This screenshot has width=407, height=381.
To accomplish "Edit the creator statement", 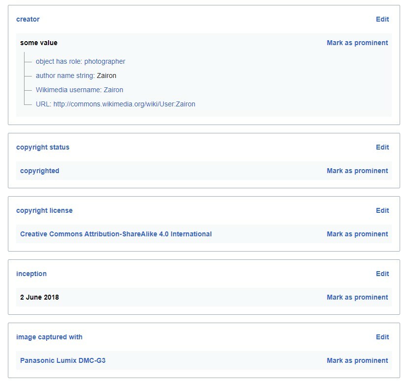I will (382, 19).
